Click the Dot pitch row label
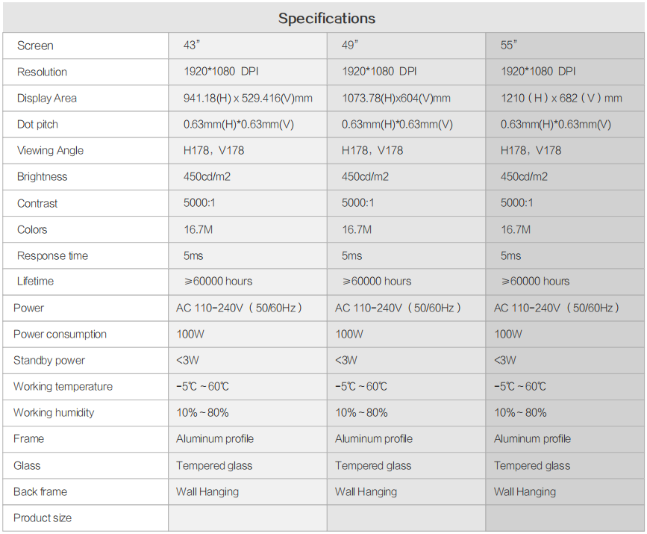This screenshot has height=534, width=647. click(37, 124)
